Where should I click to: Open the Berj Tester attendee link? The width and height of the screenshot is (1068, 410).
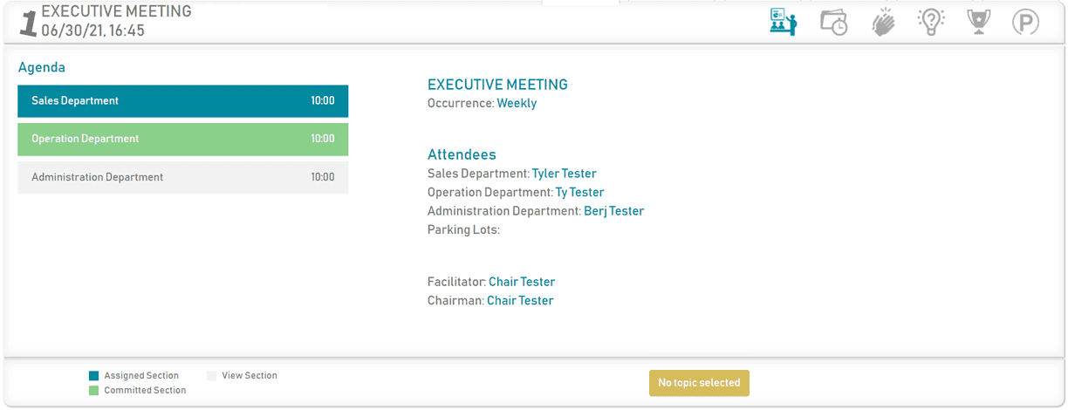point(614,211)
